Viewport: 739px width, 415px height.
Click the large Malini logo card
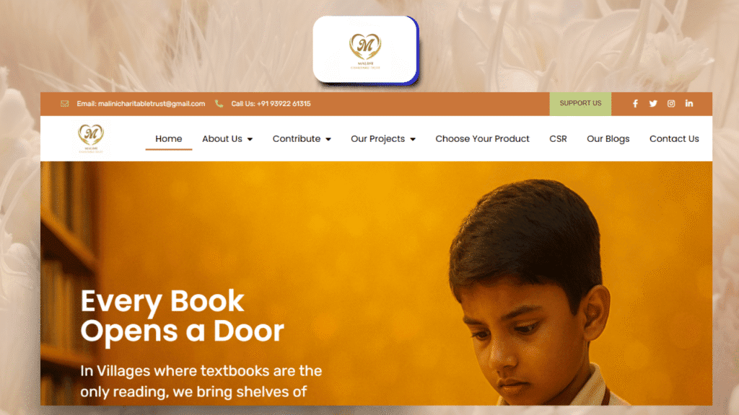click(x=365, y=50)
